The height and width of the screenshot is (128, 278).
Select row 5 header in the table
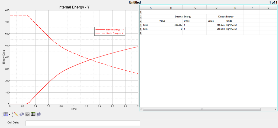[x=141, y=29]
